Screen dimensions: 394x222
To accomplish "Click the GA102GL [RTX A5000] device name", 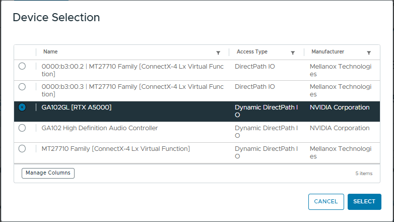I will (x=77, y=107).
